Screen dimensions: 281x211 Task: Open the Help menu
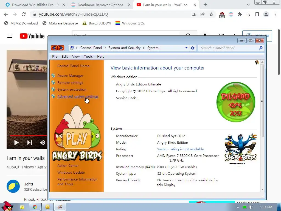[x=101, y=57]
